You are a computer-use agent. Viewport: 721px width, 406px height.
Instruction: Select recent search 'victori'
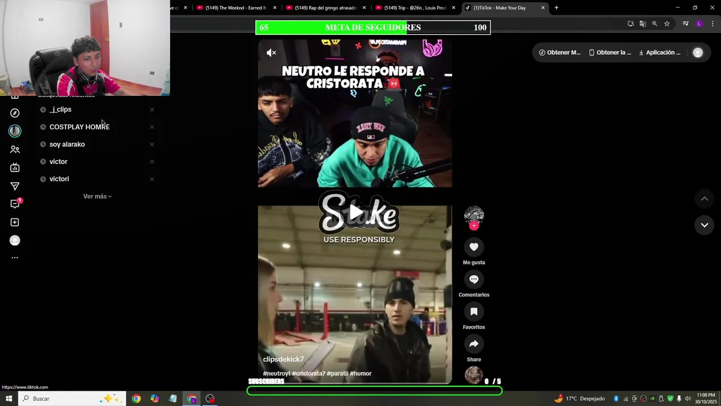point(59,179)
